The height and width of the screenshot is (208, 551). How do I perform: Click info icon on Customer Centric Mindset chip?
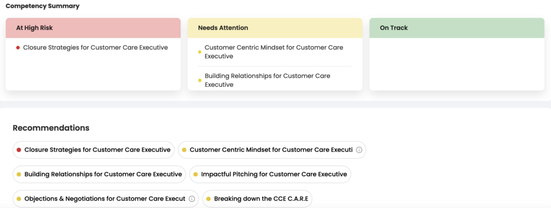pos(359,150)
